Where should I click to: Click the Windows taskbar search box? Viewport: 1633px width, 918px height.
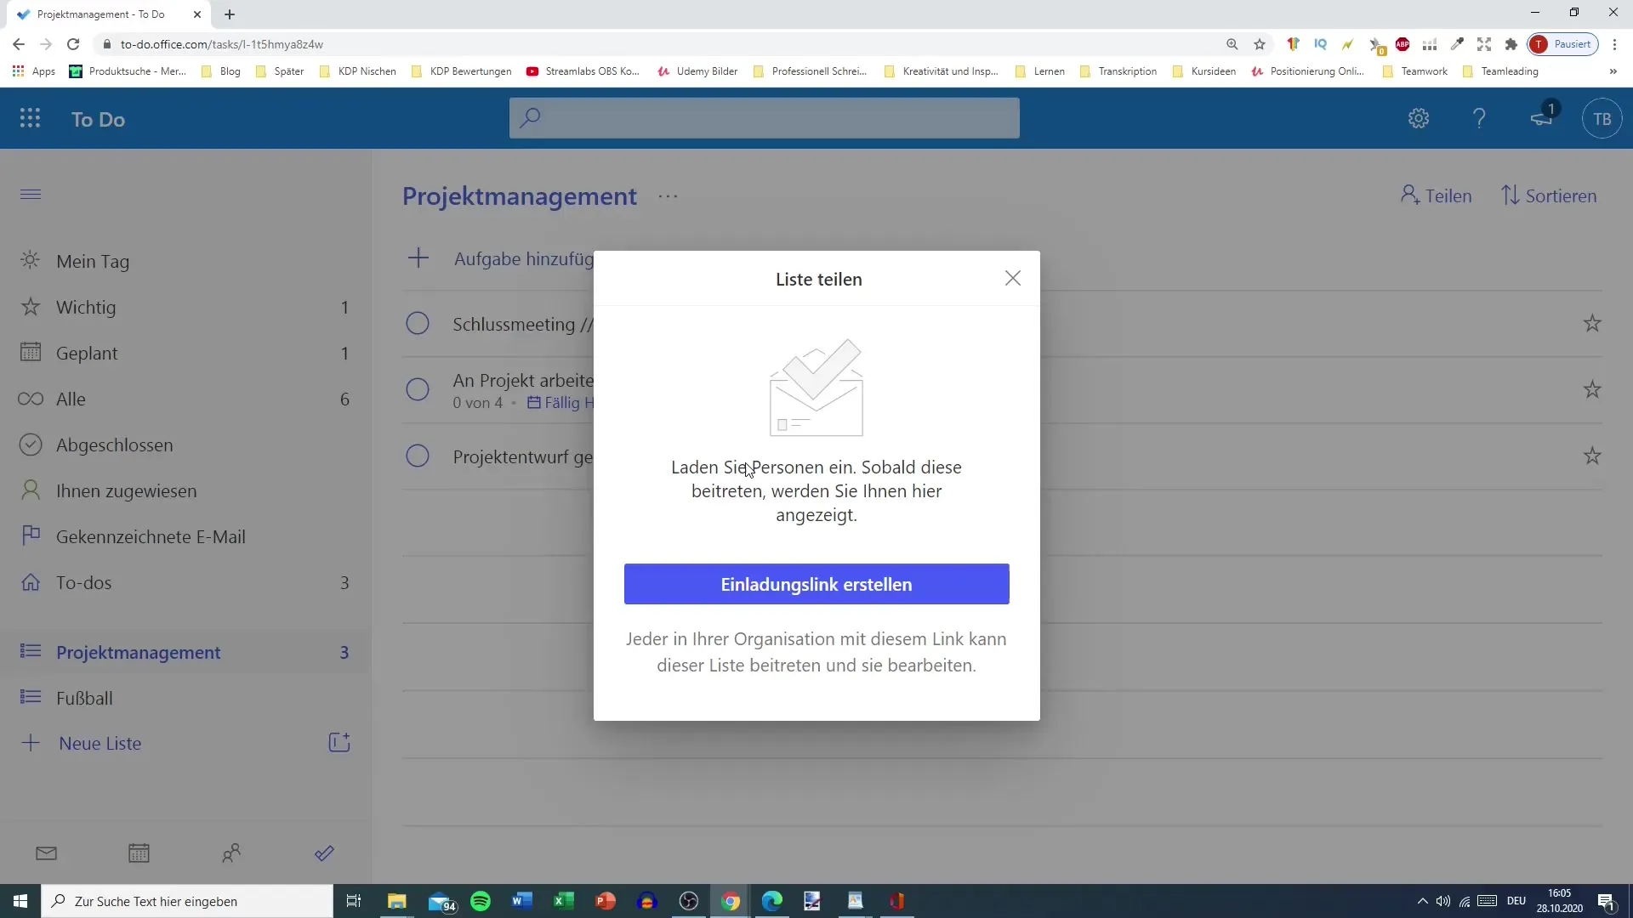coord(187,901)
